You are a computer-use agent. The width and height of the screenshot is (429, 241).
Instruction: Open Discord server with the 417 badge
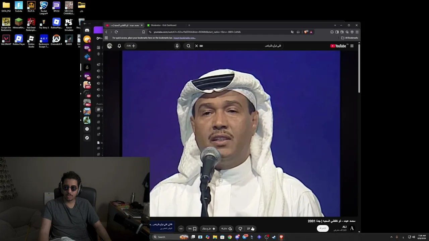(87, 84)
